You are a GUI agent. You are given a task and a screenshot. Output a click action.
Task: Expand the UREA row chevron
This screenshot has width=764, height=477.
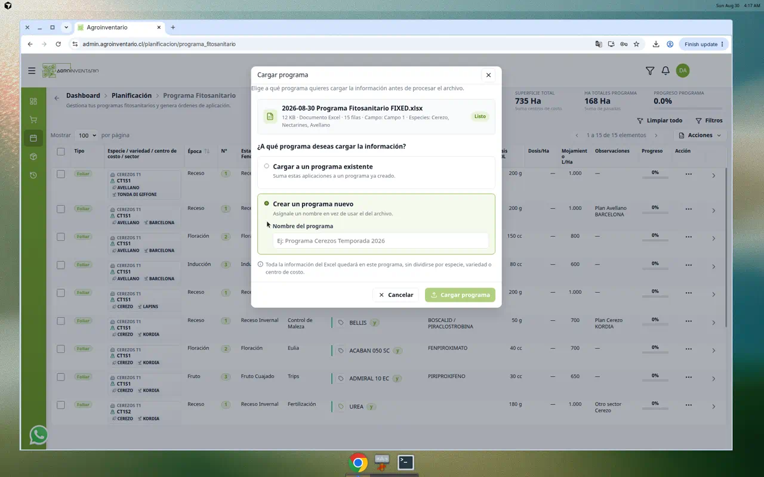(713, 407)
